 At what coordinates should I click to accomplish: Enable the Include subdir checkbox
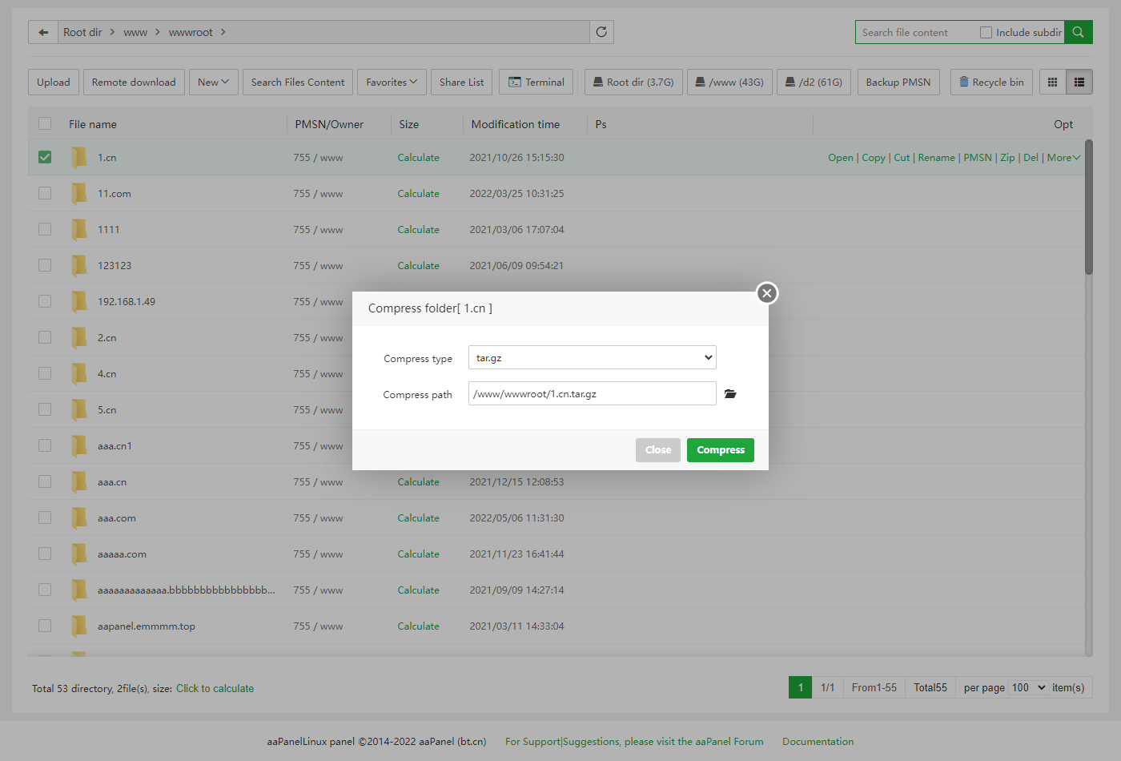(x=986, y=32)
